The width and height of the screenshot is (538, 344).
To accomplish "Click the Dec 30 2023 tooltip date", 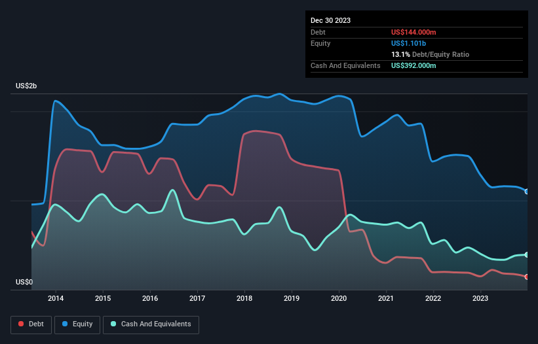I will (330, 20).
